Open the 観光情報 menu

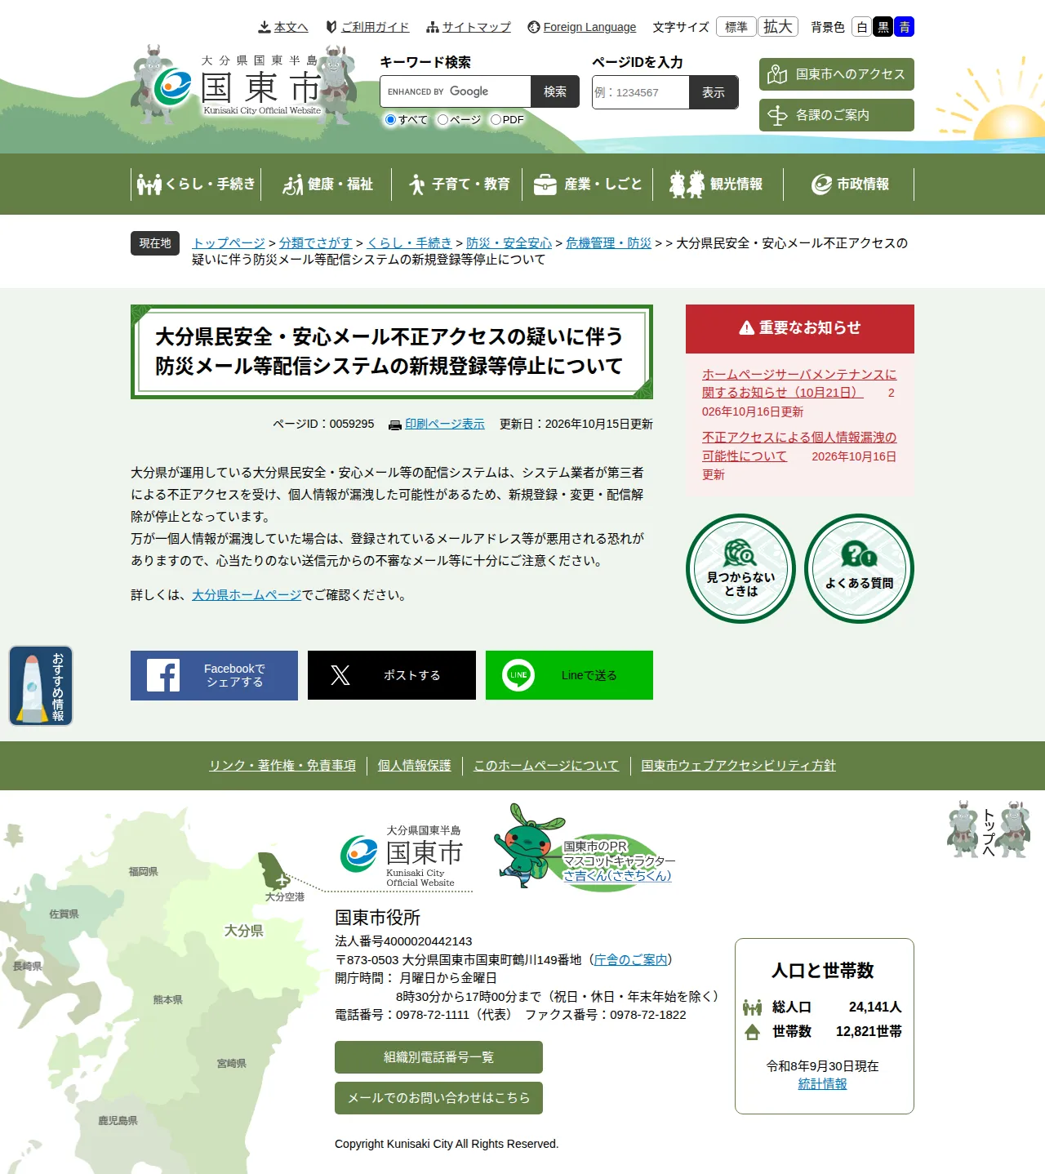pos(718,184)
